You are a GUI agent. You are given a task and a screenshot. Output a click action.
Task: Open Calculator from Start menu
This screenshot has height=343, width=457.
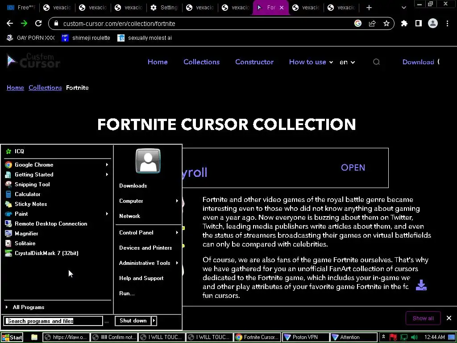coord(58,194)
